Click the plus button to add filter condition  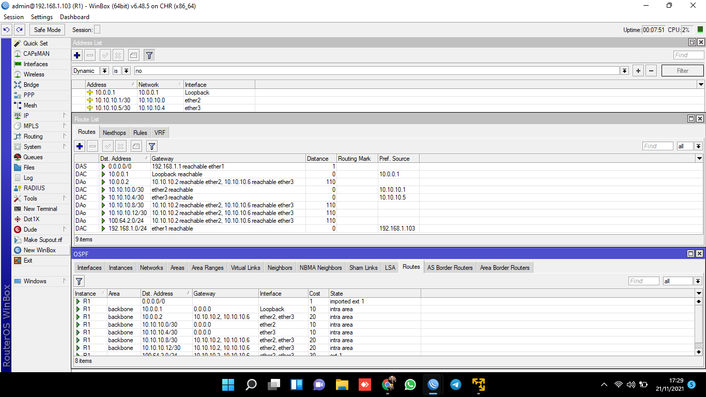(x=638, y=71)
